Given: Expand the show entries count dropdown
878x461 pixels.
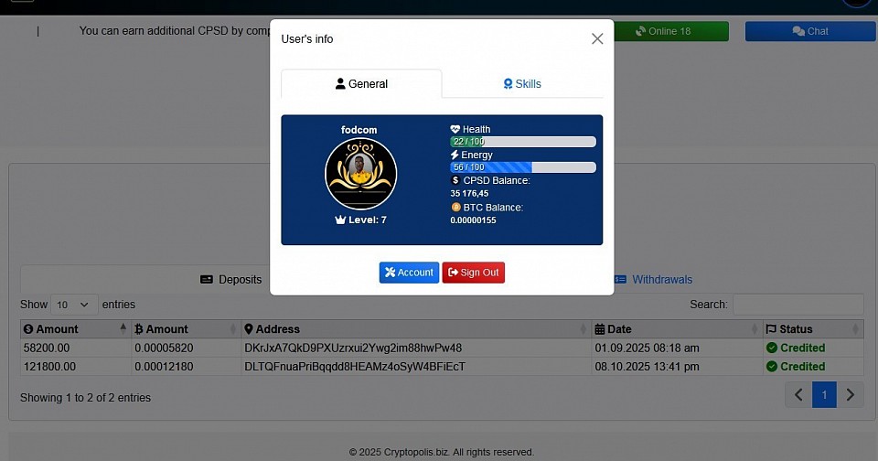Looking at the screenshot, I should pyautogui.click(x=73, y=305).
